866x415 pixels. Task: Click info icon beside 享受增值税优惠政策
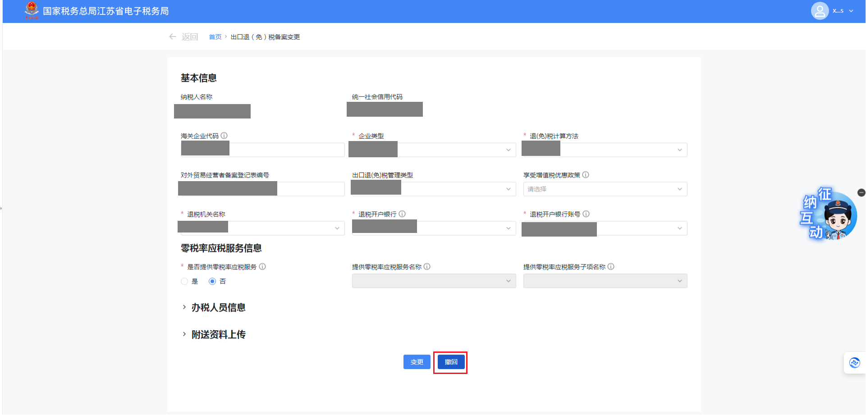[x=586, y=175]
